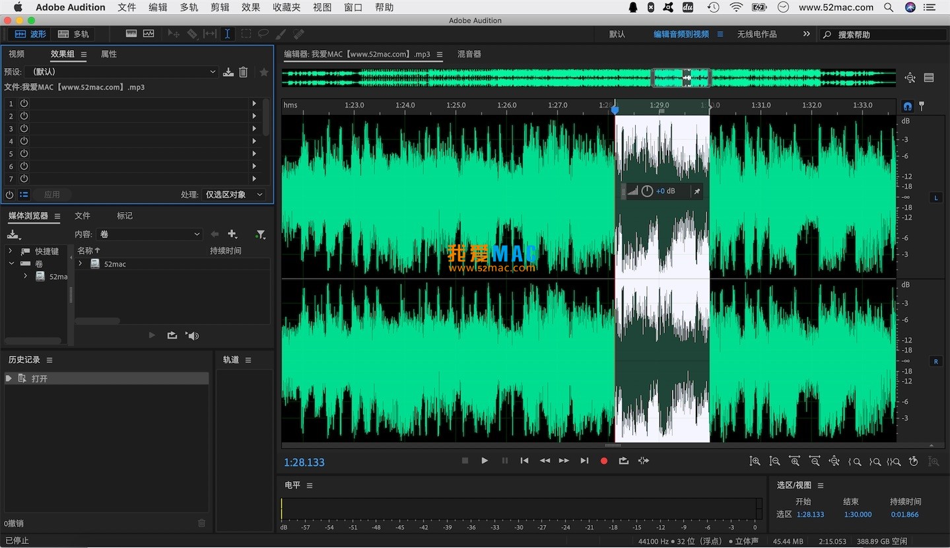The height and width of the screenshot is (548, 950).
Task: Switch to Multitrack (多轨) view
Action: tap(73, 34)
